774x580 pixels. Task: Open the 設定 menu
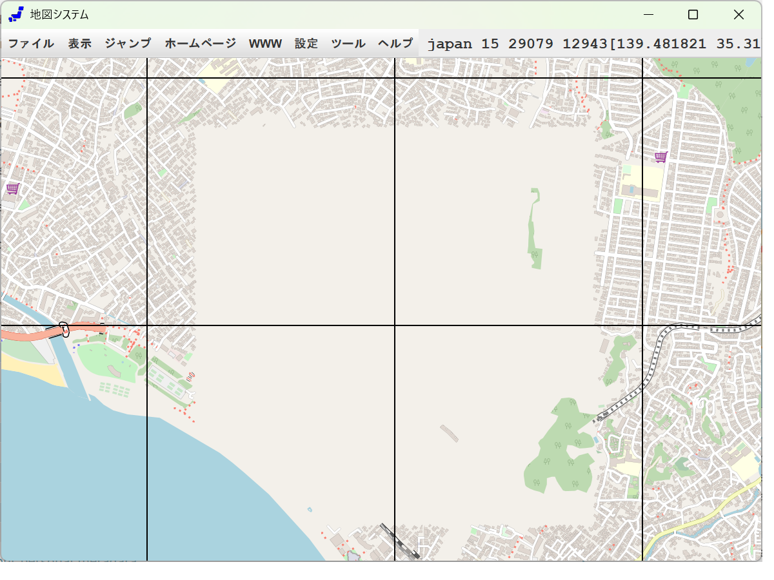click(306, 44)
